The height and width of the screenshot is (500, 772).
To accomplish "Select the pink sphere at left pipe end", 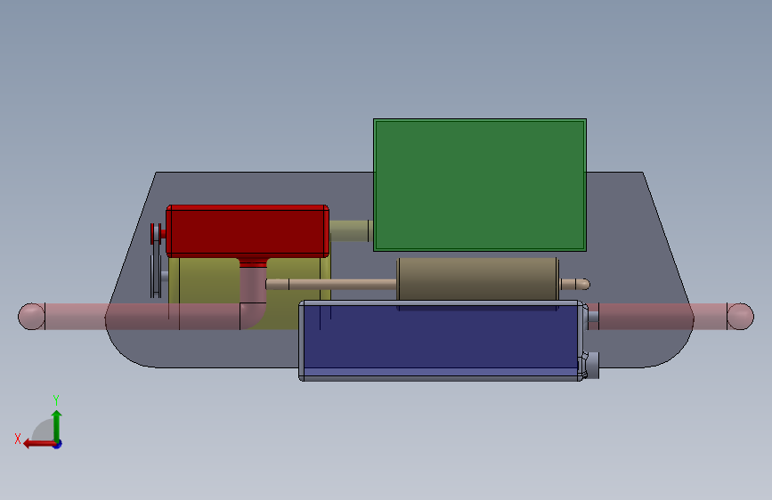I will coord(31,317).
